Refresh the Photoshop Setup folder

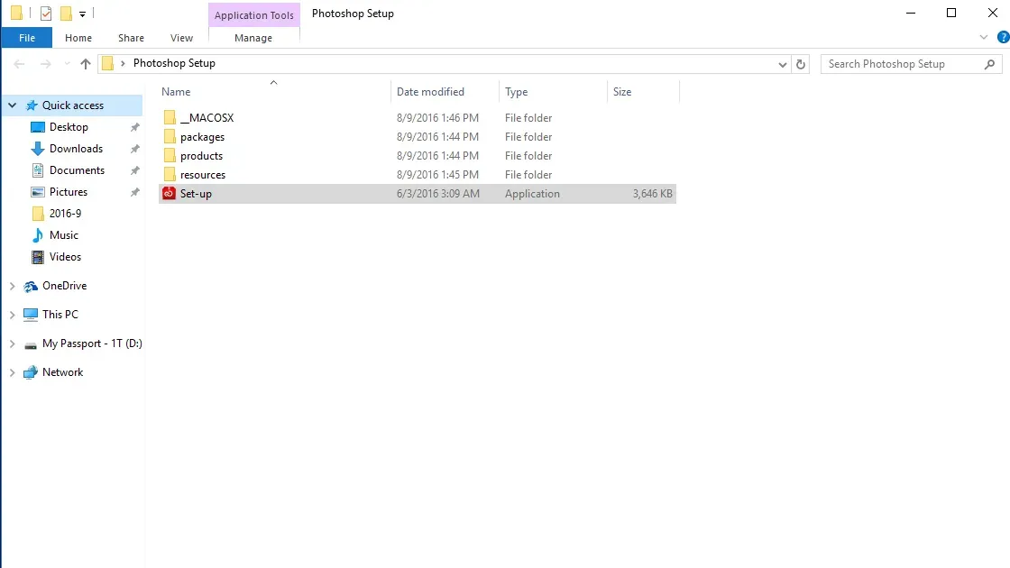(801, 64)
